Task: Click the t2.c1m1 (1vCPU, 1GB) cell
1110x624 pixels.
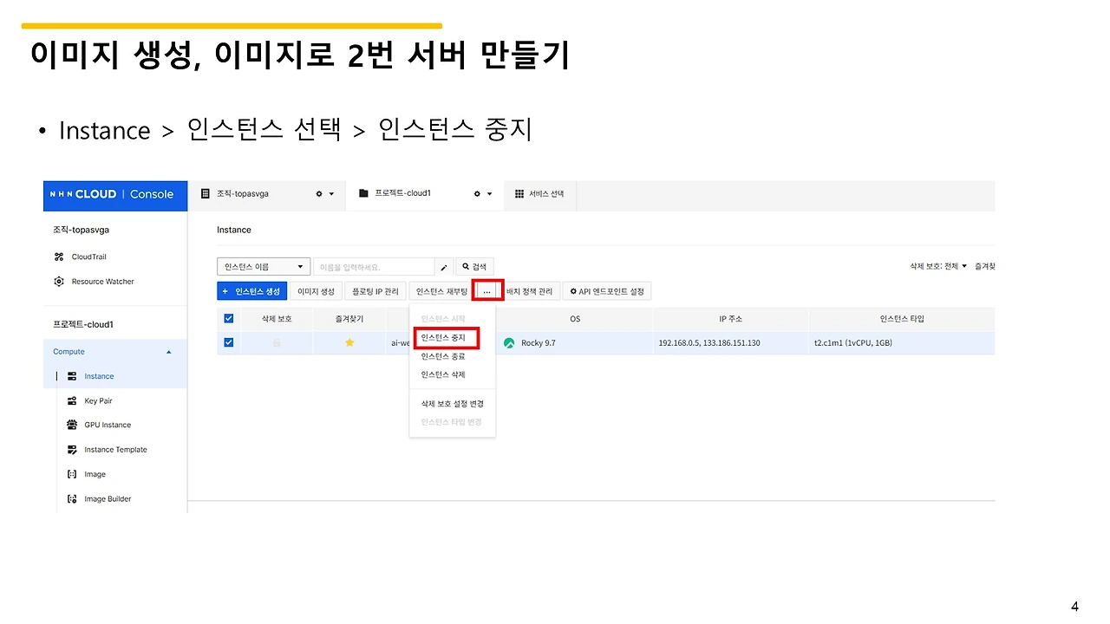Action: point(853,343)
